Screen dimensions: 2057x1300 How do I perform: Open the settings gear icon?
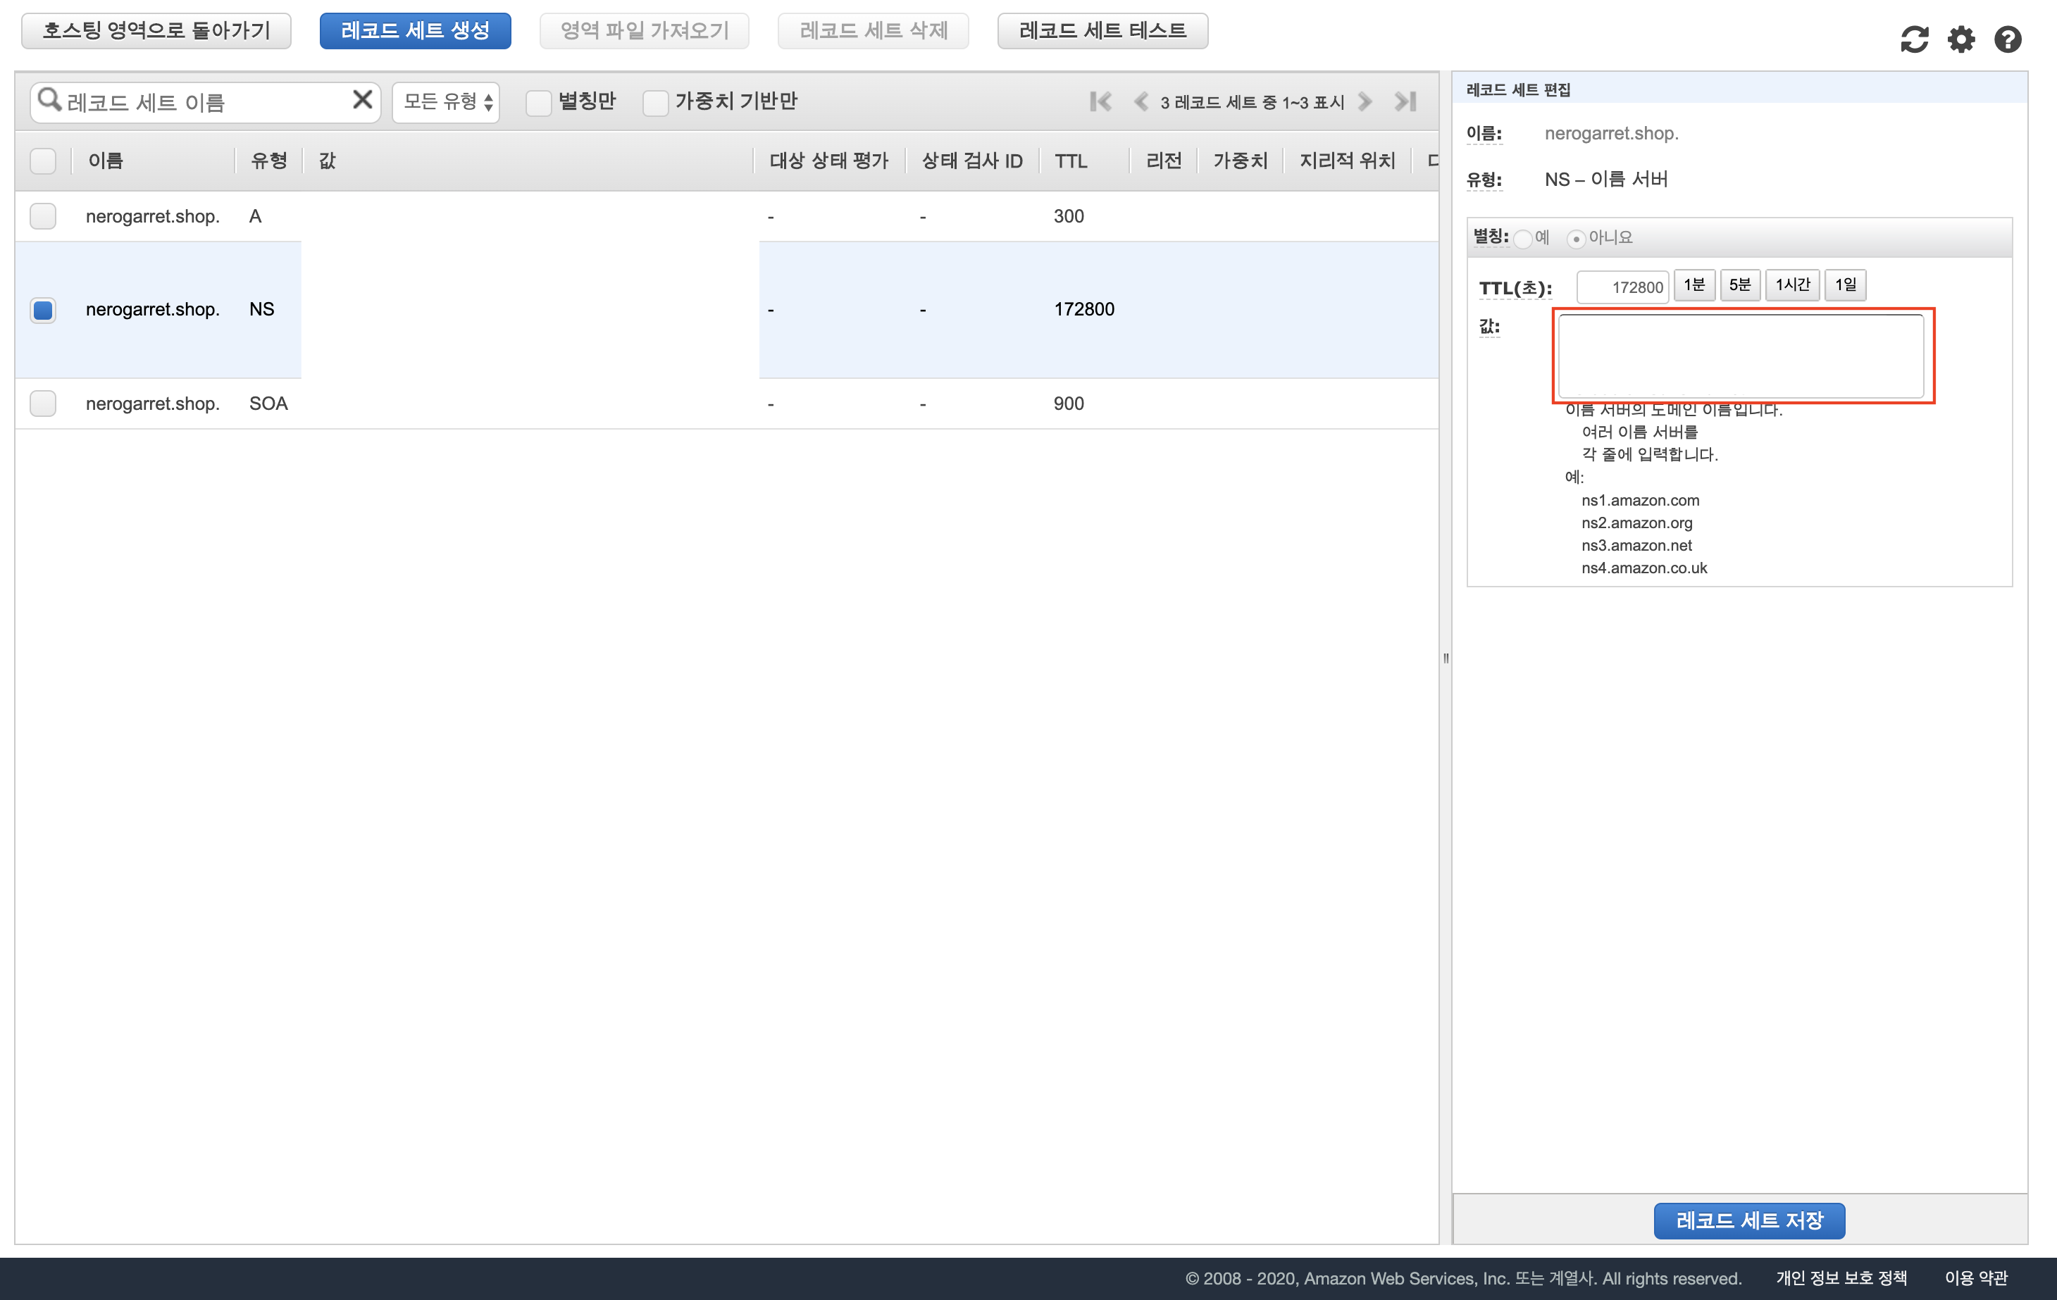click(x=1960, y=39)
